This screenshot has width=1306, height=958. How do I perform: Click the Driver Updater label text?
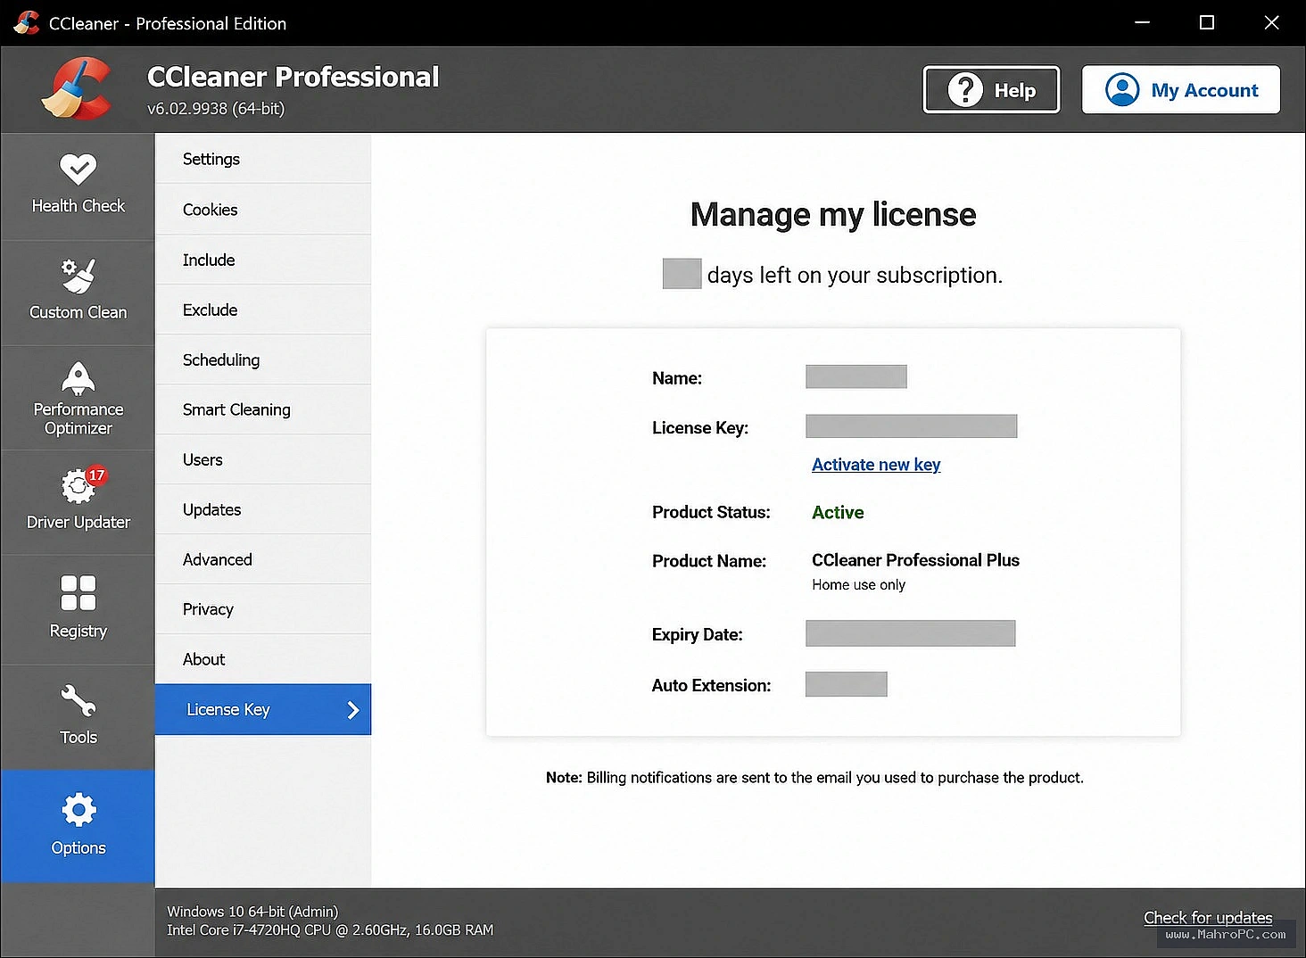click(x=79, y=522)
